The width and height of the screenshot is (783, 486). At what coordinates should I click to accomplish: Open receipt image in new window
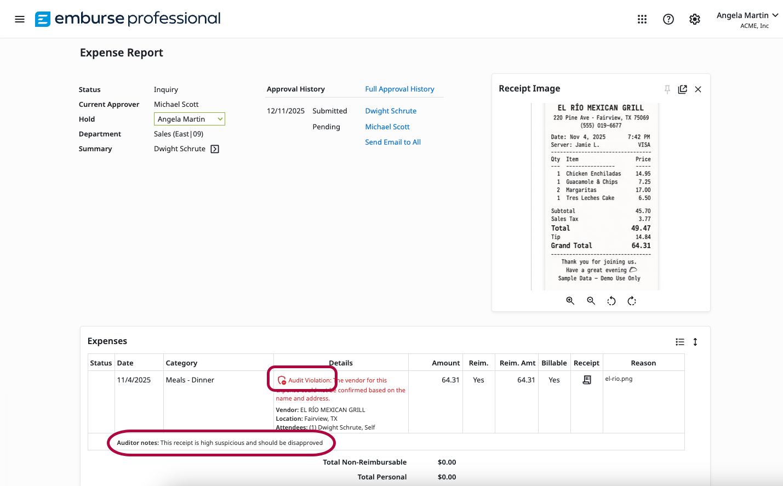(682, 89)
